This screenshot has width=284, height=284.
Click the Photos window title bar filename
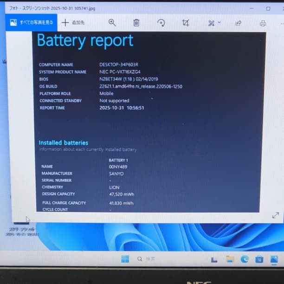click(x=52, y=8)
